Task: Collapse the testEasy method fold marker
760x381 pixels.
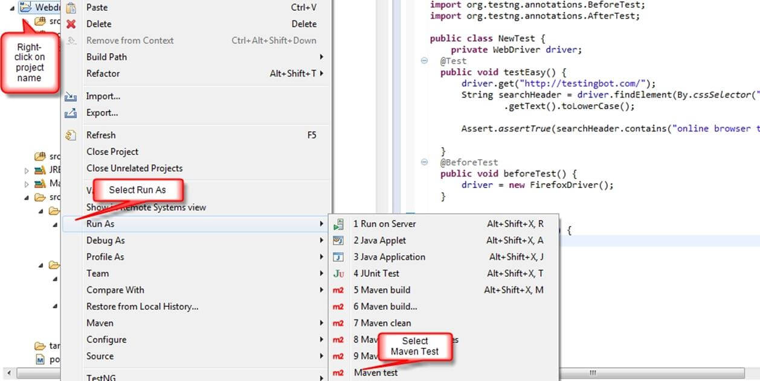Action: click(x=424, y=61)
